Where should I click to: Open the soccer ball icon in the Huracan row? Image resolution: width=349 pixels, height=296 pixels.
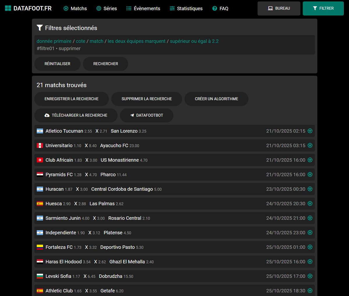310,189
